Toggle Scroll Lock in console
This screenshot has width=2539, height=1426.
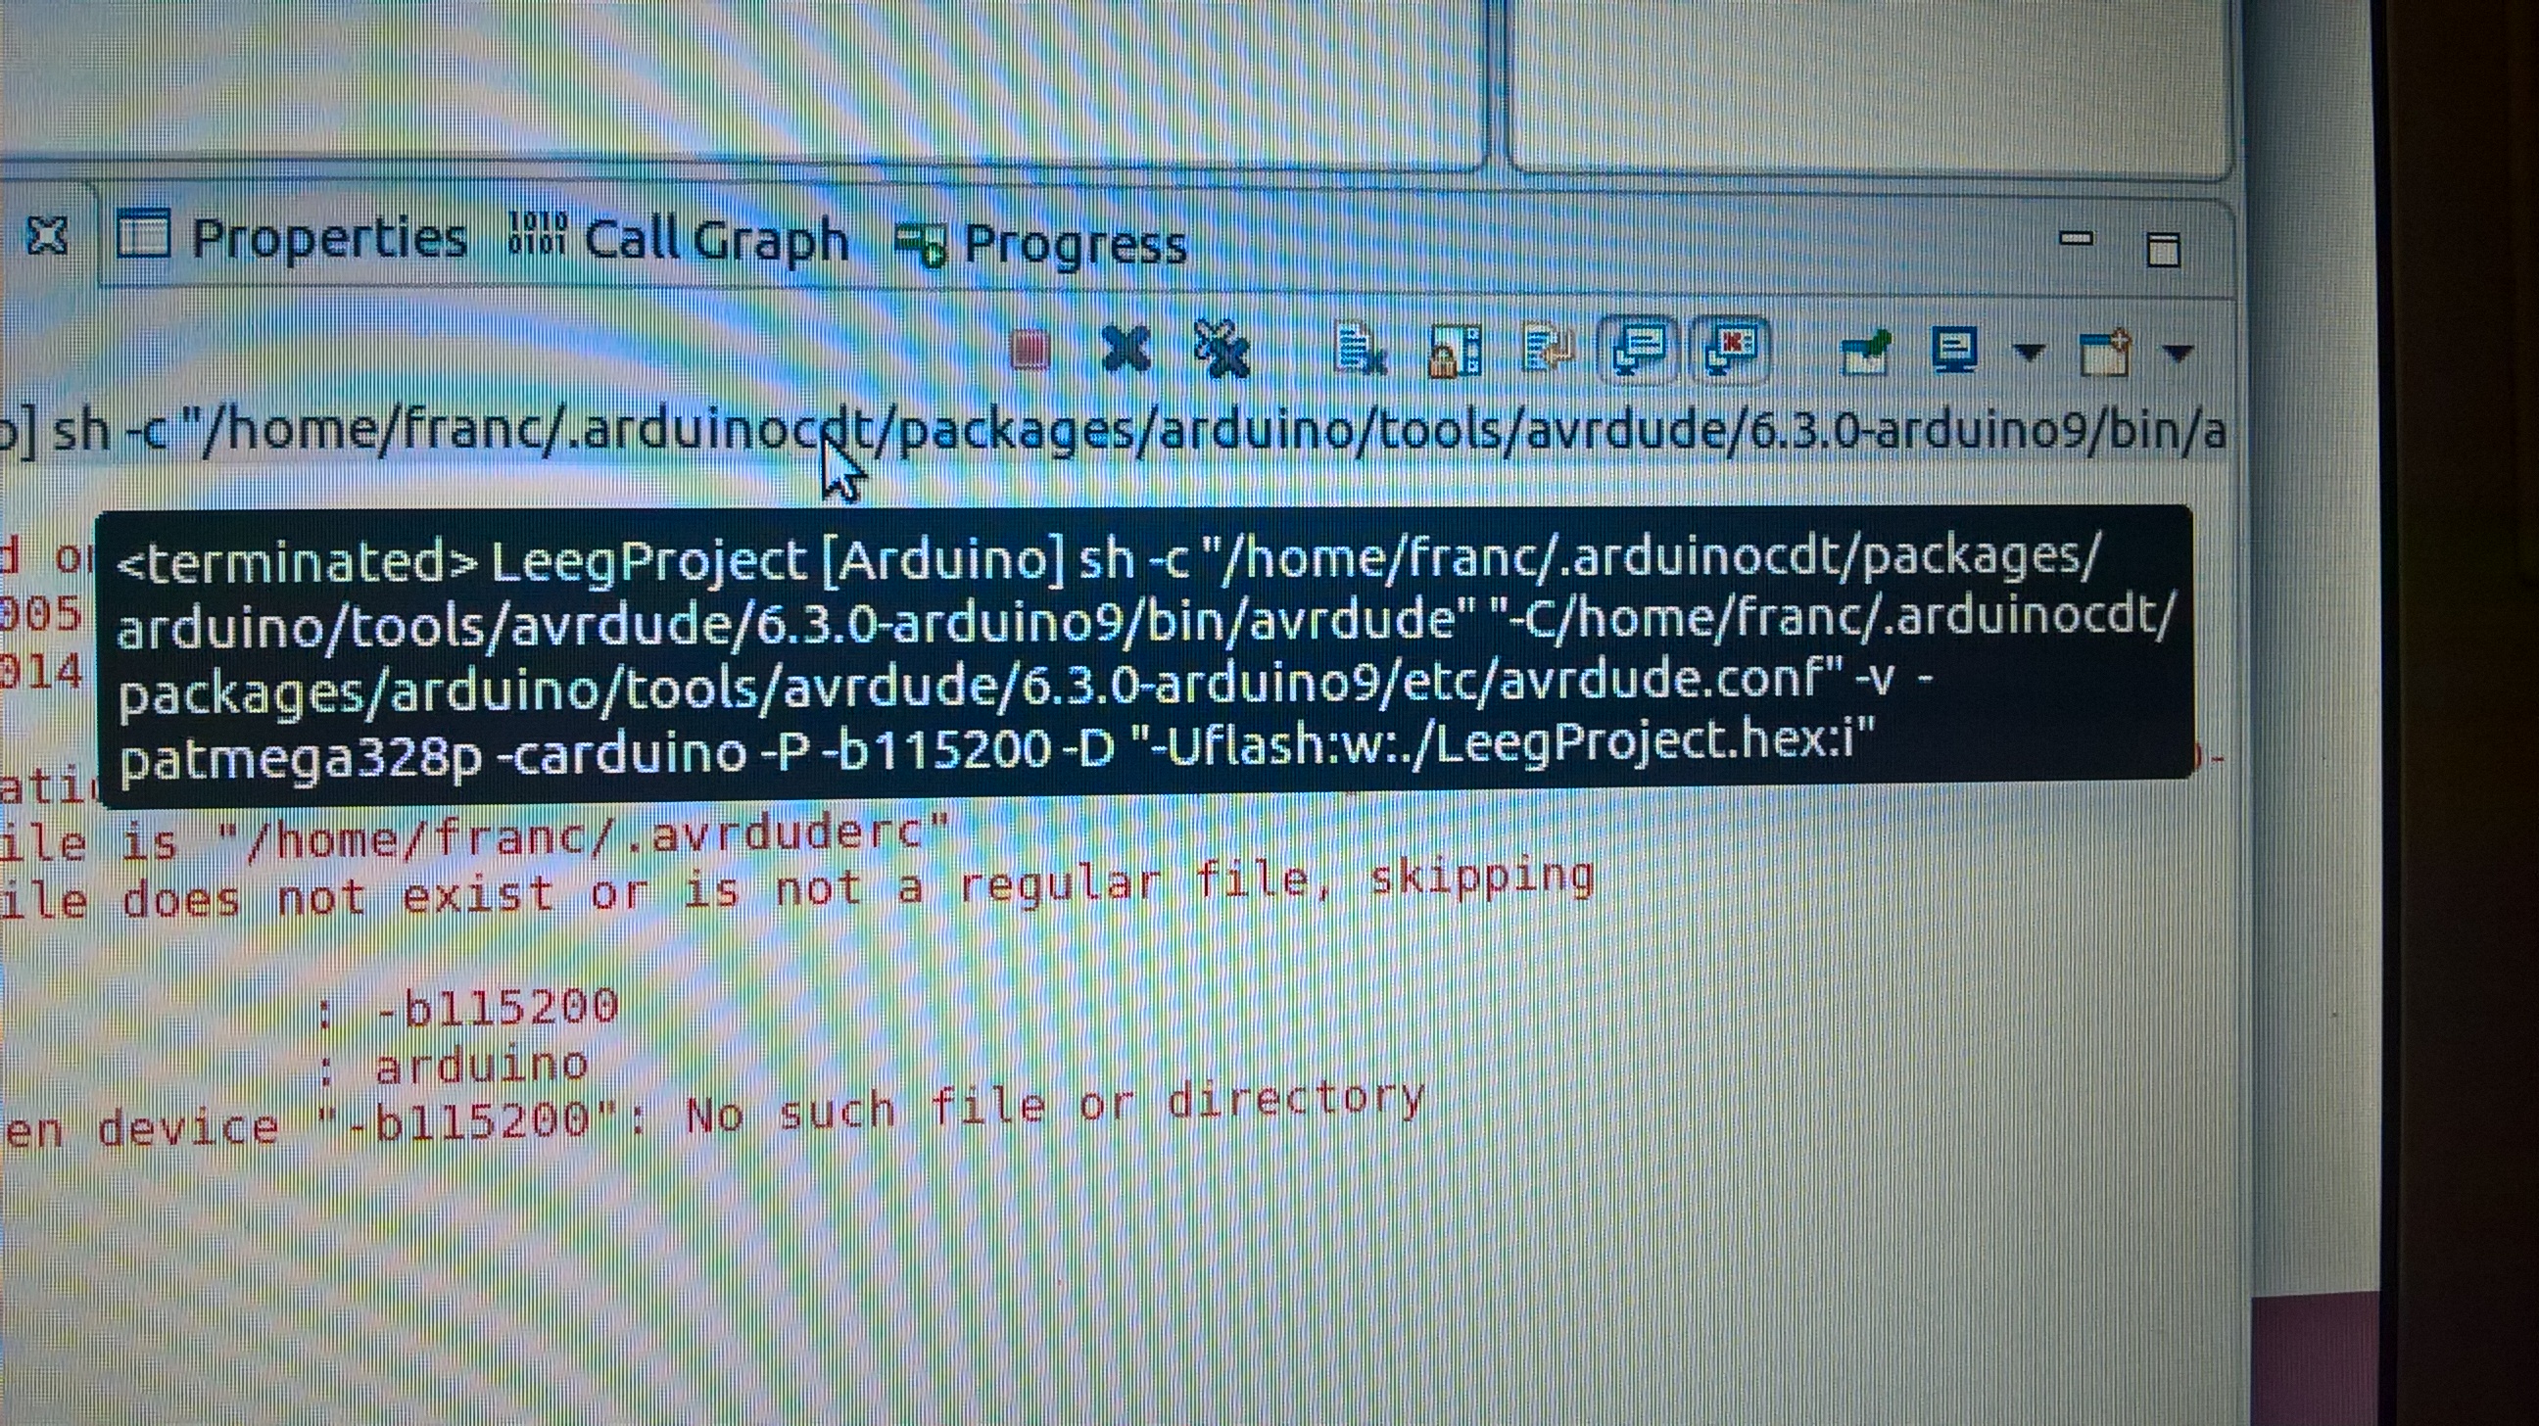(x=1454, y=351)
